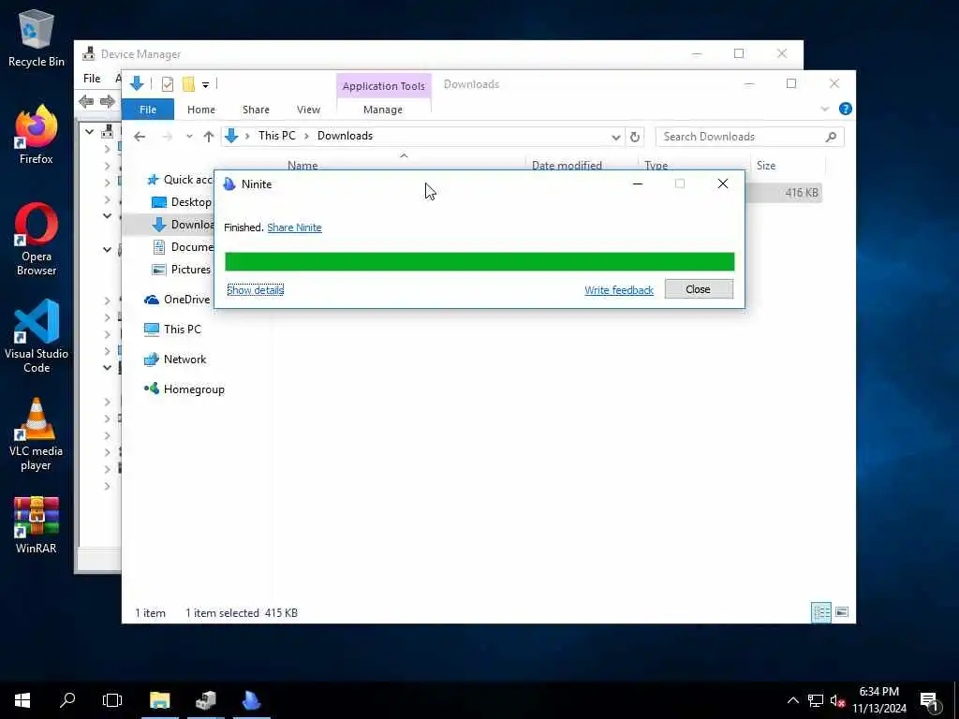Select This PC in navigation pane

[x=172, y=329]
